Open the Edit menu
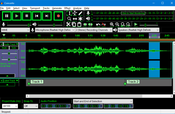 pyautogui.click(x=8, y=8)
